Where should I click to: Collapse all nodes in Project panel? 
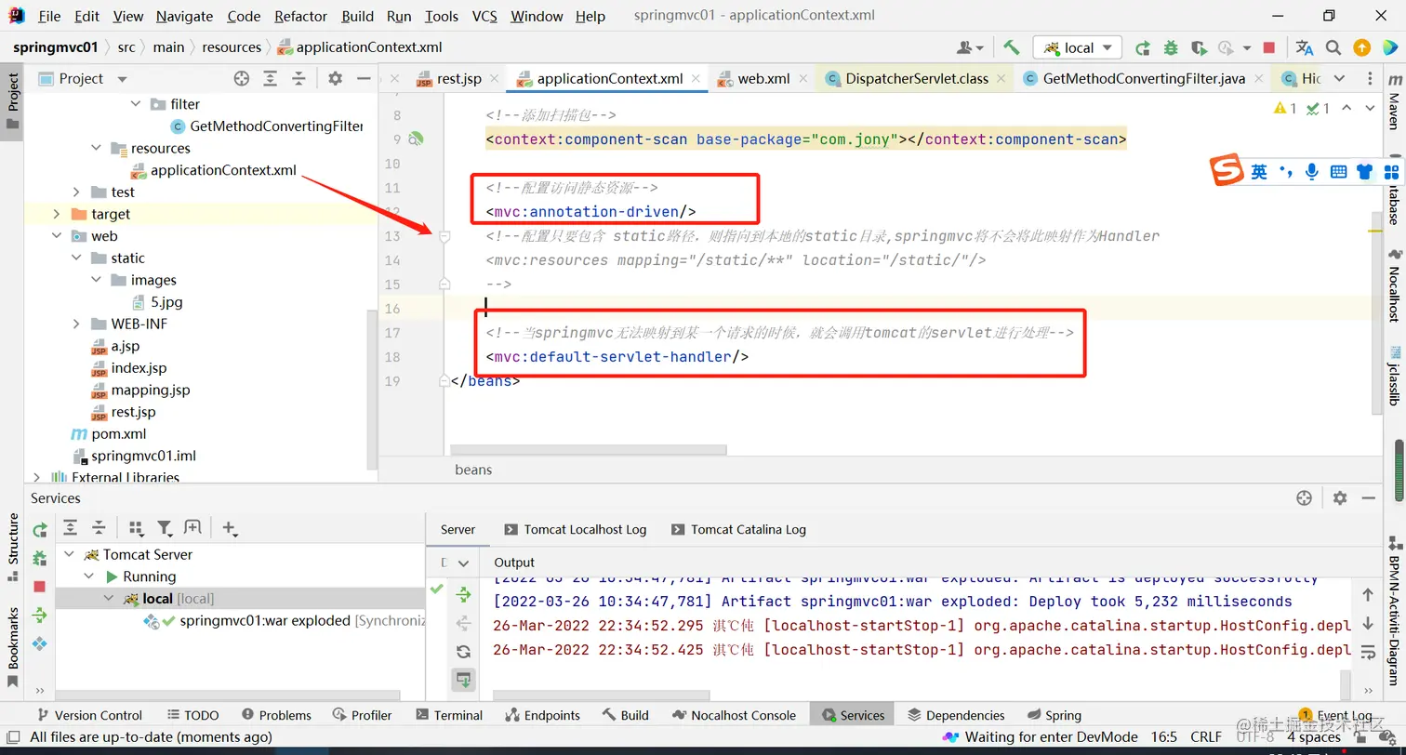pyautogui.click(x=298, y=79)
